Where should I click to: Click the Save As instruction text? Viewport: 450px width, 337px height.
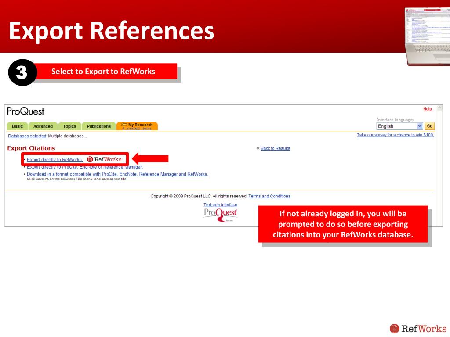click(76, 179)
